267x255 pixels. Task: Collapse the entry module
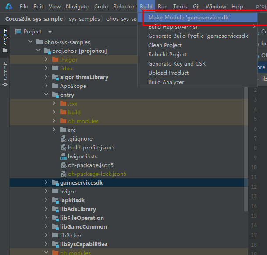tap(46, 94)
